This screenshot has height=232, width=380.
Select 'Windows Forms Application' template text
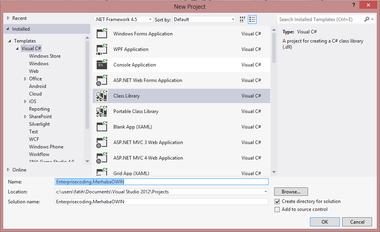pyautogui.click(x=143, y=34)
